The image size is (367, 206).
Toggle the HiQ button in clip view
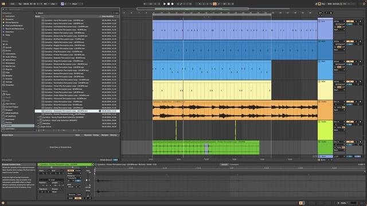(78, 198)
